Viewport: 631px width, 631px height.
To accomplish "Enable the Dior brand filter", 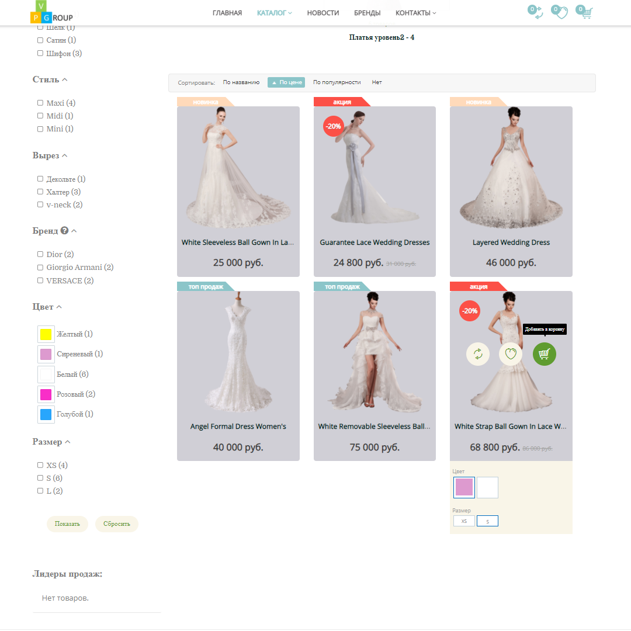I will [x=40, y=254].
